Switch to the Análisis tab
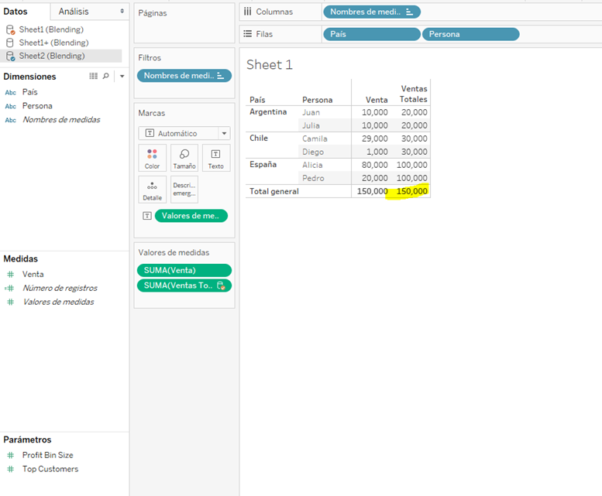Viewport: 602px width, 496px height. click(x=74, y=12)
